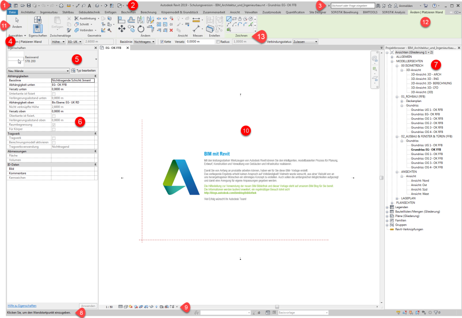Open the Datei file tab
The image size is (462, 318).
pyautogui.click(x=12, y=12)
